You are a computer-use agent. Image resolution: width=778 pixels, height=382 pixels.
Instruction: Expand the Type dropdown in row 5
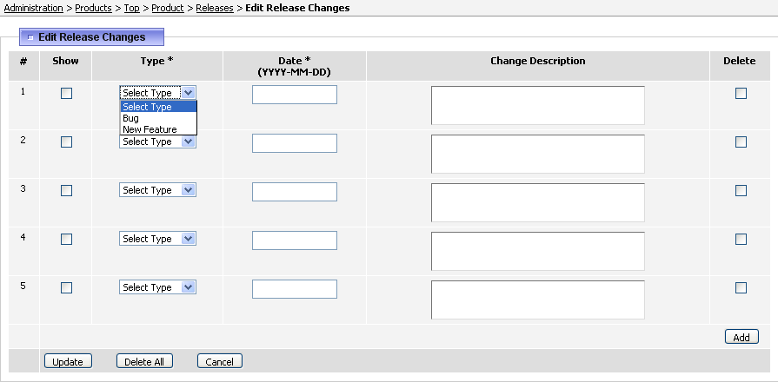pyautogui.click(x=158, y=286)
